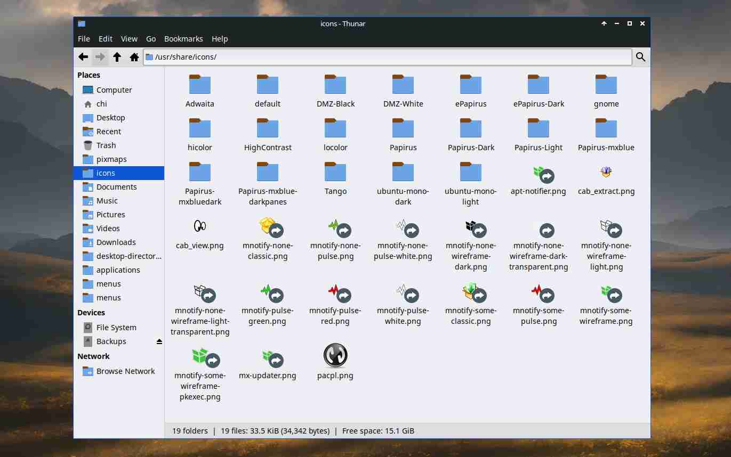Click Browse Network in the sidebar
Screen dimensions: 731x457
point(125,371)
